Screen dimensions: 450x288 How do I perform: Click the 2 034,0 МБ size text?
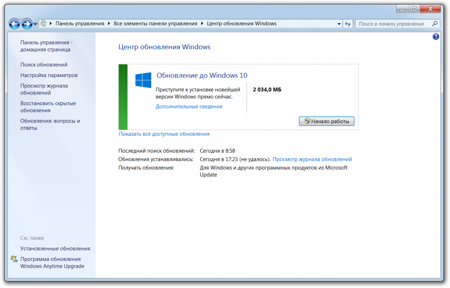(x=267, y=90)
